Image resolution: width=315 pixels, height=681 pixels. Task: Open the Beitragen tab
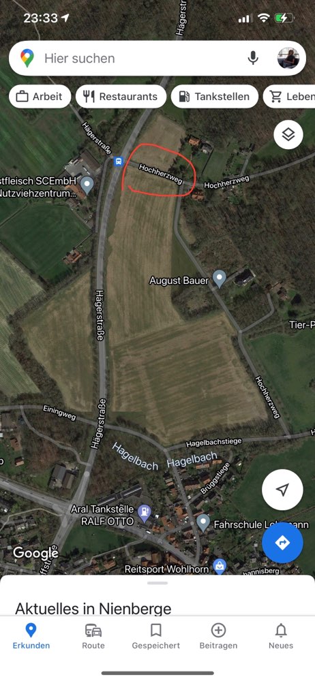(218, 636)
